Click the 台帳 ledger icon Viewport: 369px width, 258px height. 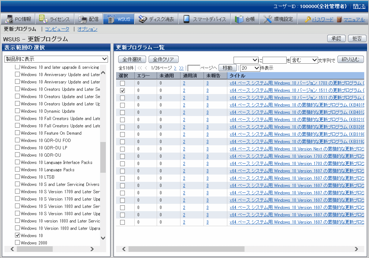239,19
